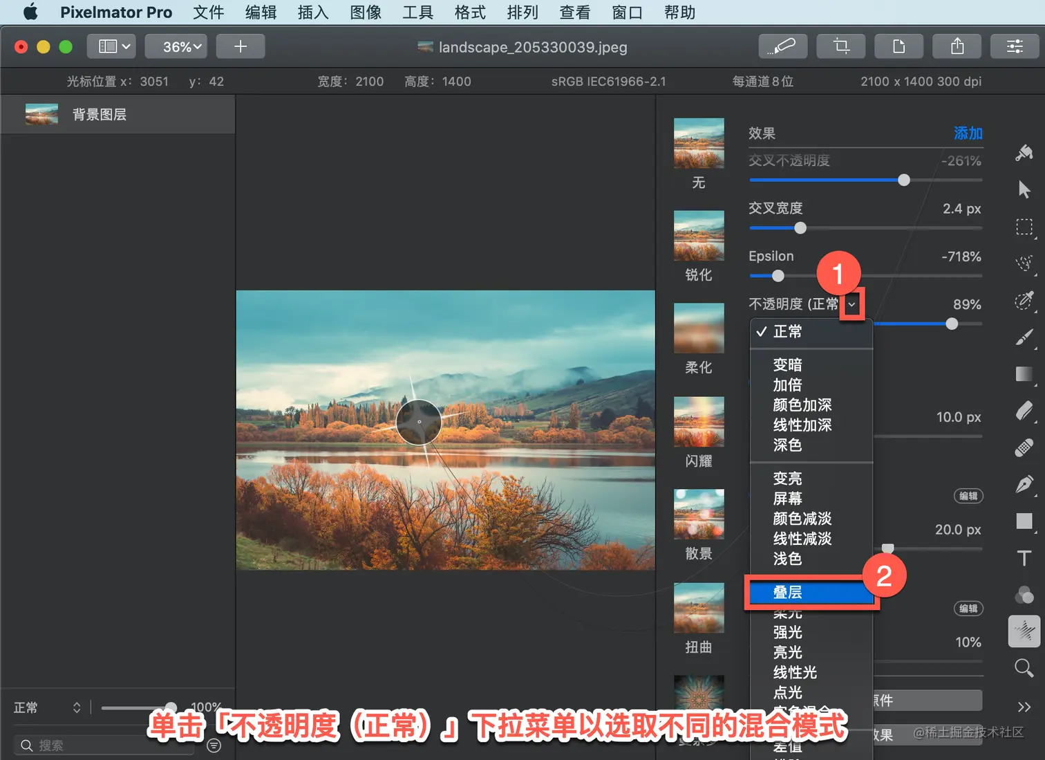This screenshot has height=760, width=1045.
Task: Apply the 闪耀 effect preset thumbnail
Action: point(699,422)
